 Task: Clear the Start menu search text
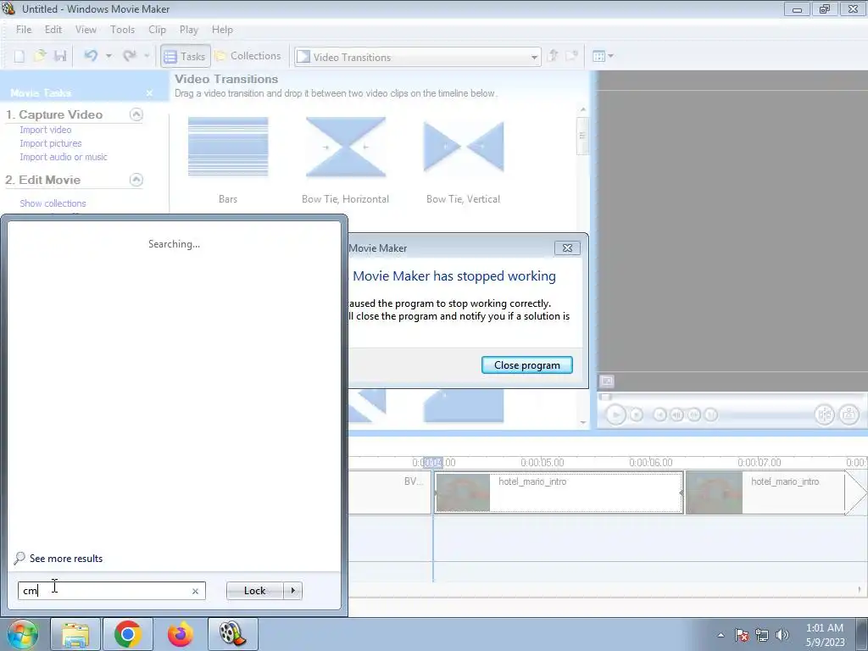[x=196, y=591]
